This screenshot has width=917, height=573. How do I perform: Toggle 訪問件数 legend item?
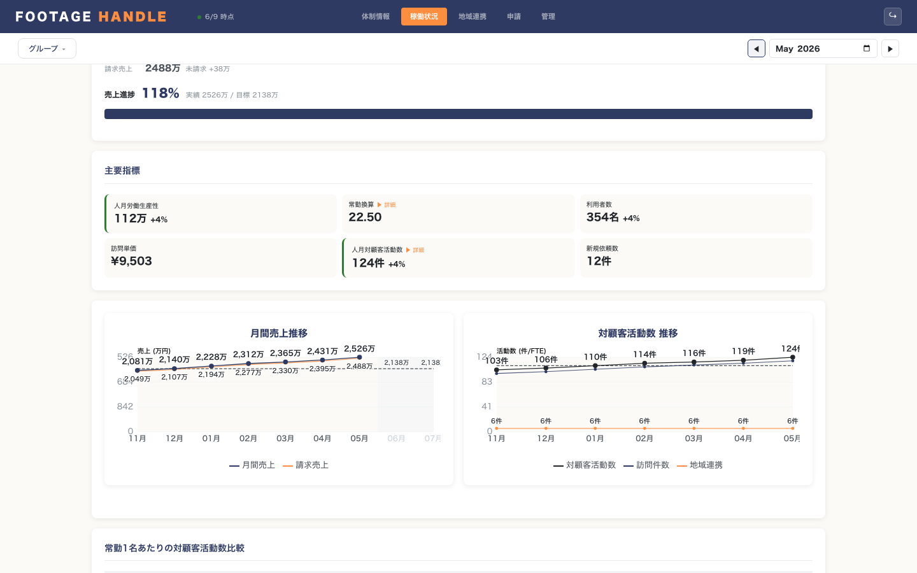coord(646,465)
